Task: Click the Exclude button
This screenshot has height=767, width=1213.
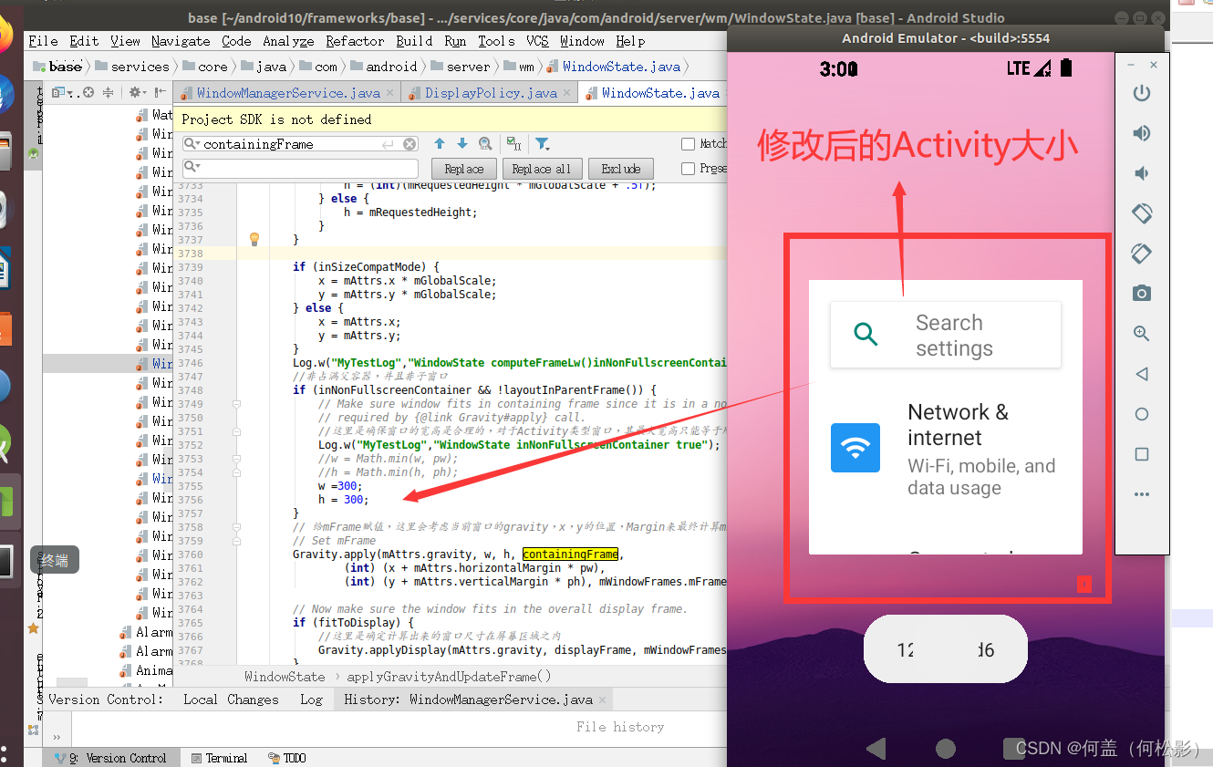Action: (x=620, y=169)
